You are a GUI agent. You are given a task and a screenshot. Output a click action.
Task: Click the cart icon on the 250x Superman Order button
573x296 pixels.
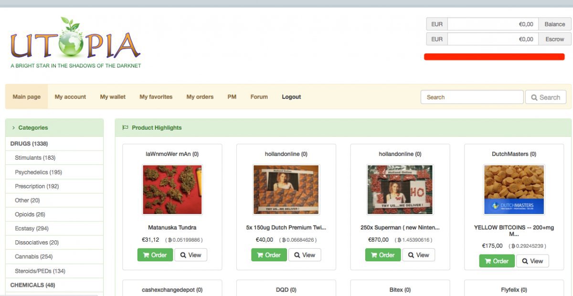coord(374,255)
